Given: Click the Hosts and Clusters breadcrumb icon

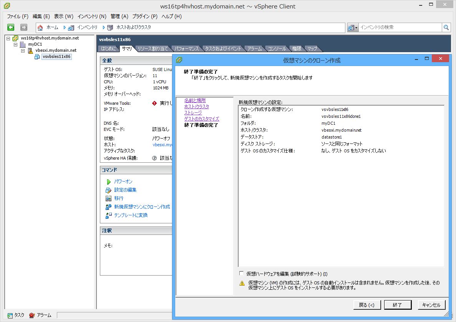Looking at the screenshot, I should click(x=110, y=28).
